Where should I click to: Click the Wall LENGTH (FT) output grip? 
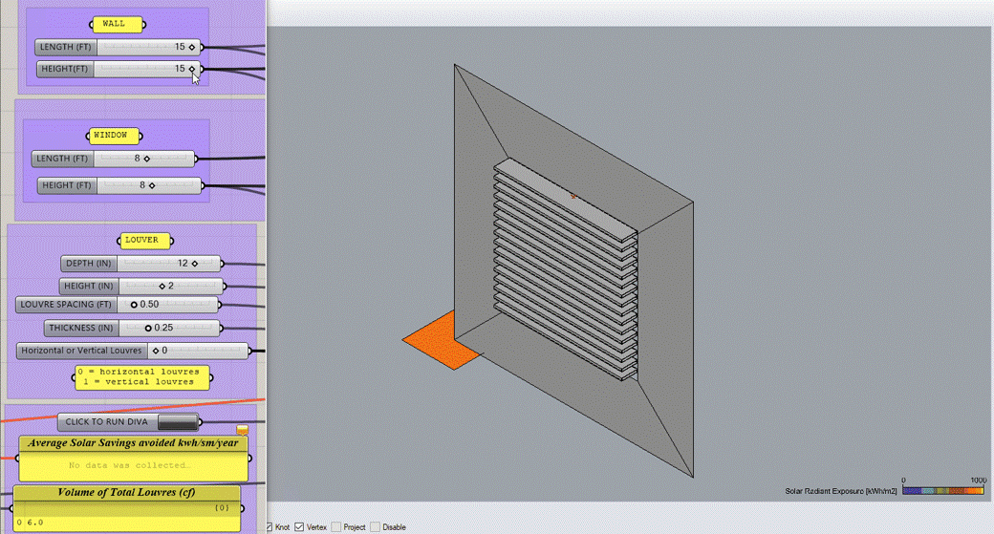click(x=202, y=47)
